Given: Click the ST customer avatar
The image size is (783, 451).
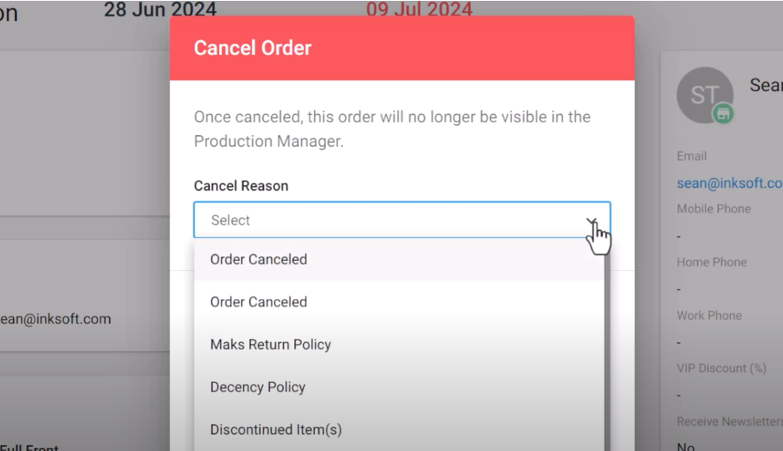Looking at the screenshot, I should [x=705, y=95].
